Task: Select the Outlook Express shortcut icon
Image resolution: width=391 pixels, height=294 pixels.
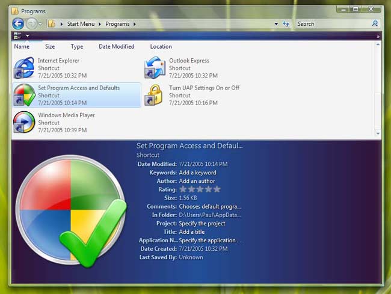Action: click(x=155, y=67)
